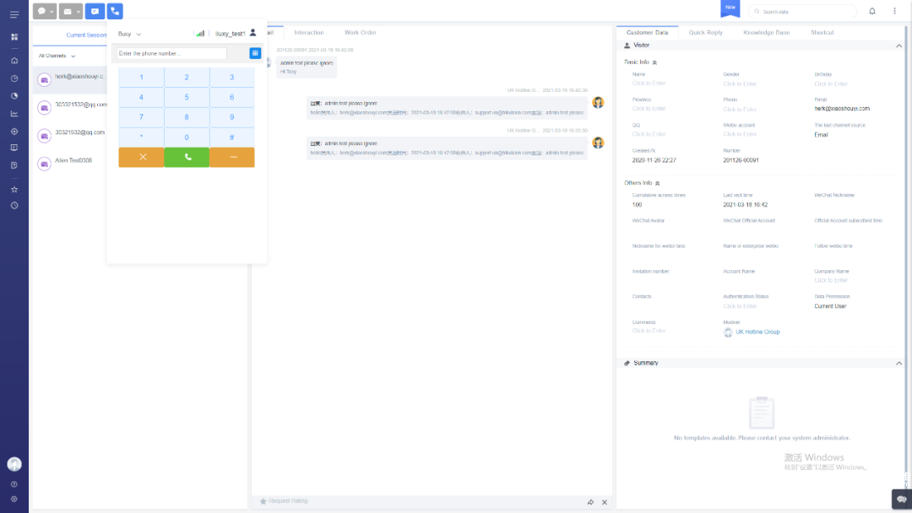
Task: Open the Shortcut tab
Action: [822, 33]
